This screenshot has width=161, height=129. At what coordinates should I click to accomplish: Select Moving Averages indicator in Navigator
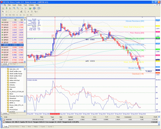(15, 101)
